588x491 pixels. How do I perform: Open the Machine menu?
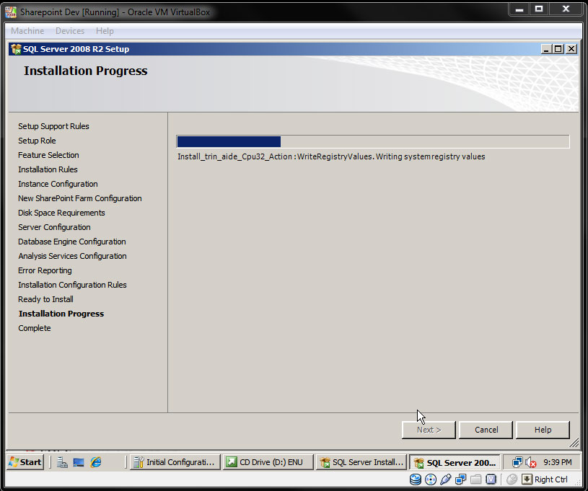27,31
